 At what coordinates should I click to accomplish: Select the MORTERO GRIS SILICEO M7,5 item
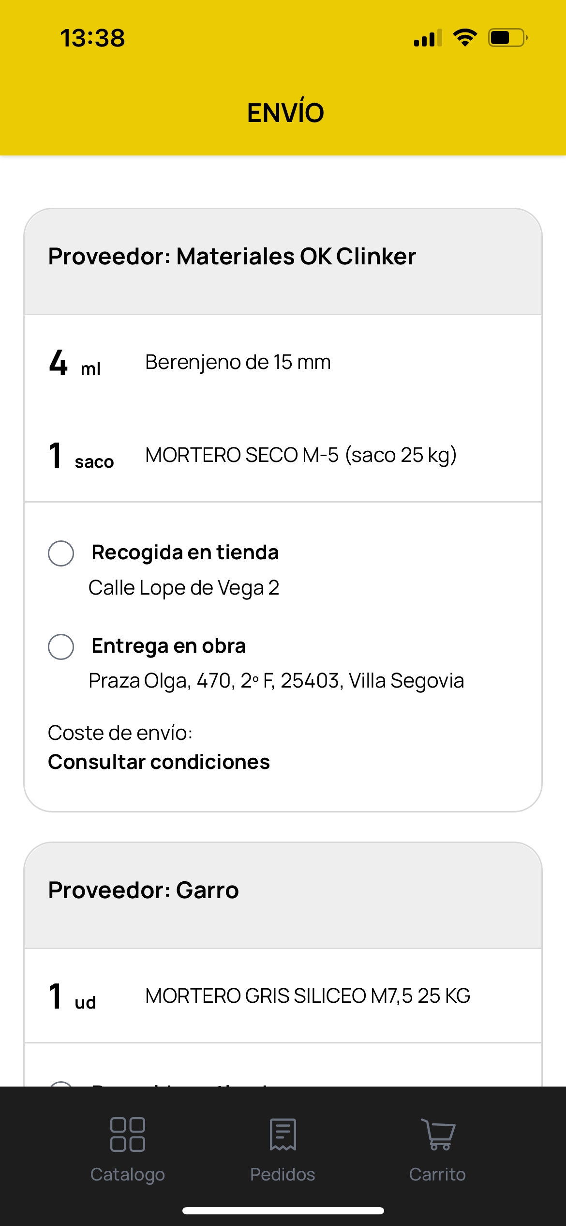pos(308,996)
